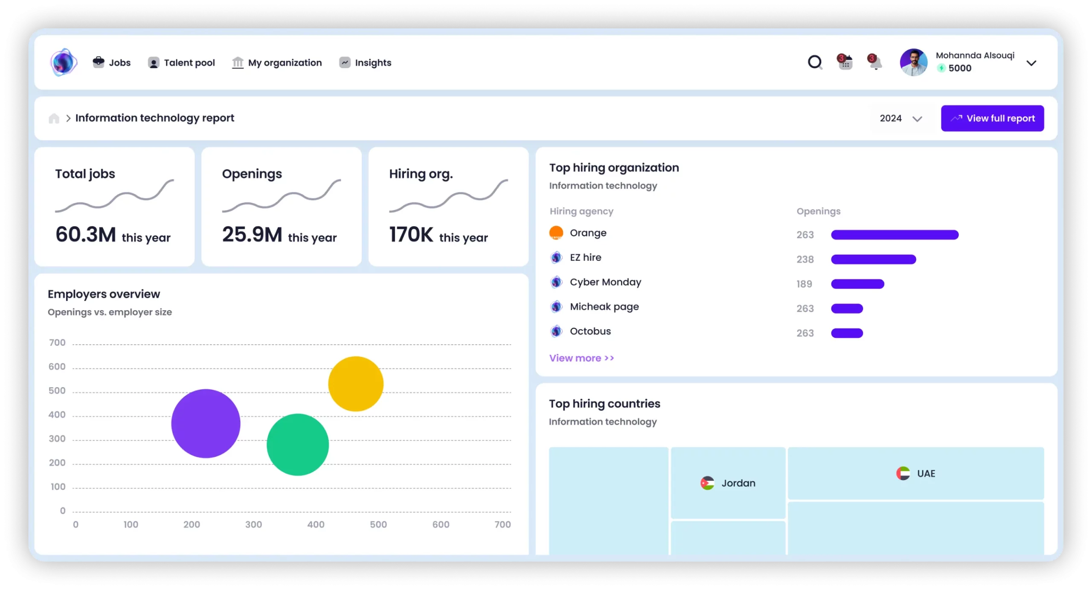Screen dimensions: 1092x590
Task: Click the yellow bubble in chart
Action: [356, 384]
